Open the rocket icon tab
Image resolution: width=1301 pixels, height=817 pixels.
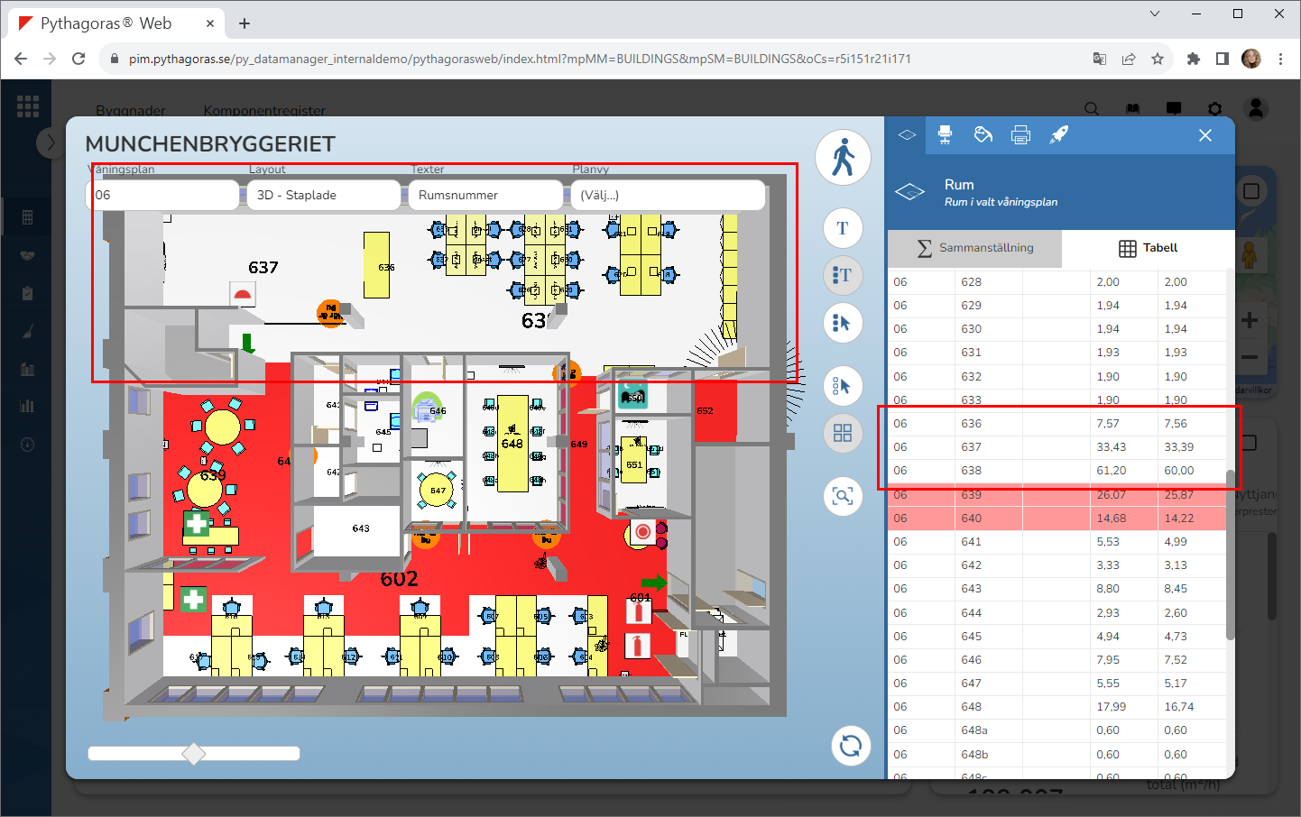pos(1058,135)
